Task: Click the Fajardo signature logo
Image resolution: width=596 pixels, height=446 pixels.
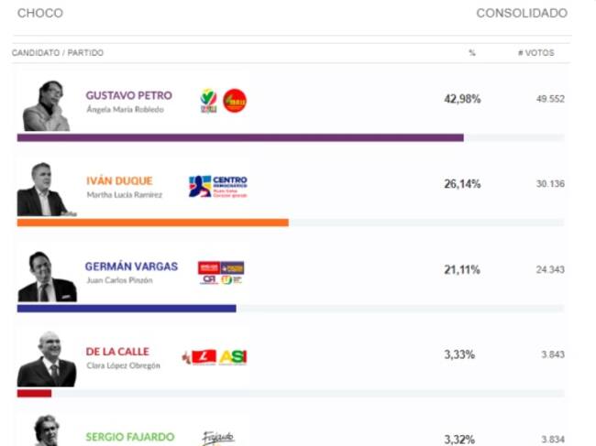Action: (218, 438)
